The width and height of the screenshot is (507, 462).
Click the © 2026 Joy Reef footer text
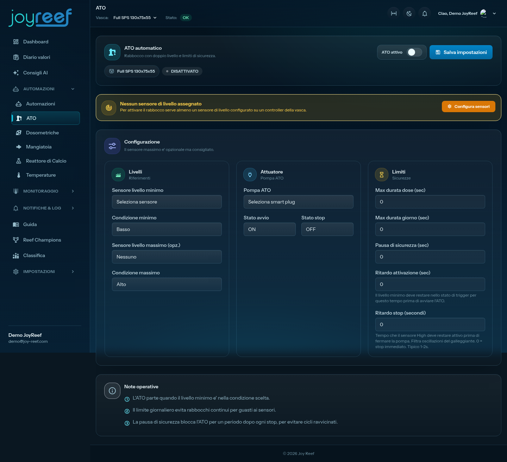pos(299,454)
